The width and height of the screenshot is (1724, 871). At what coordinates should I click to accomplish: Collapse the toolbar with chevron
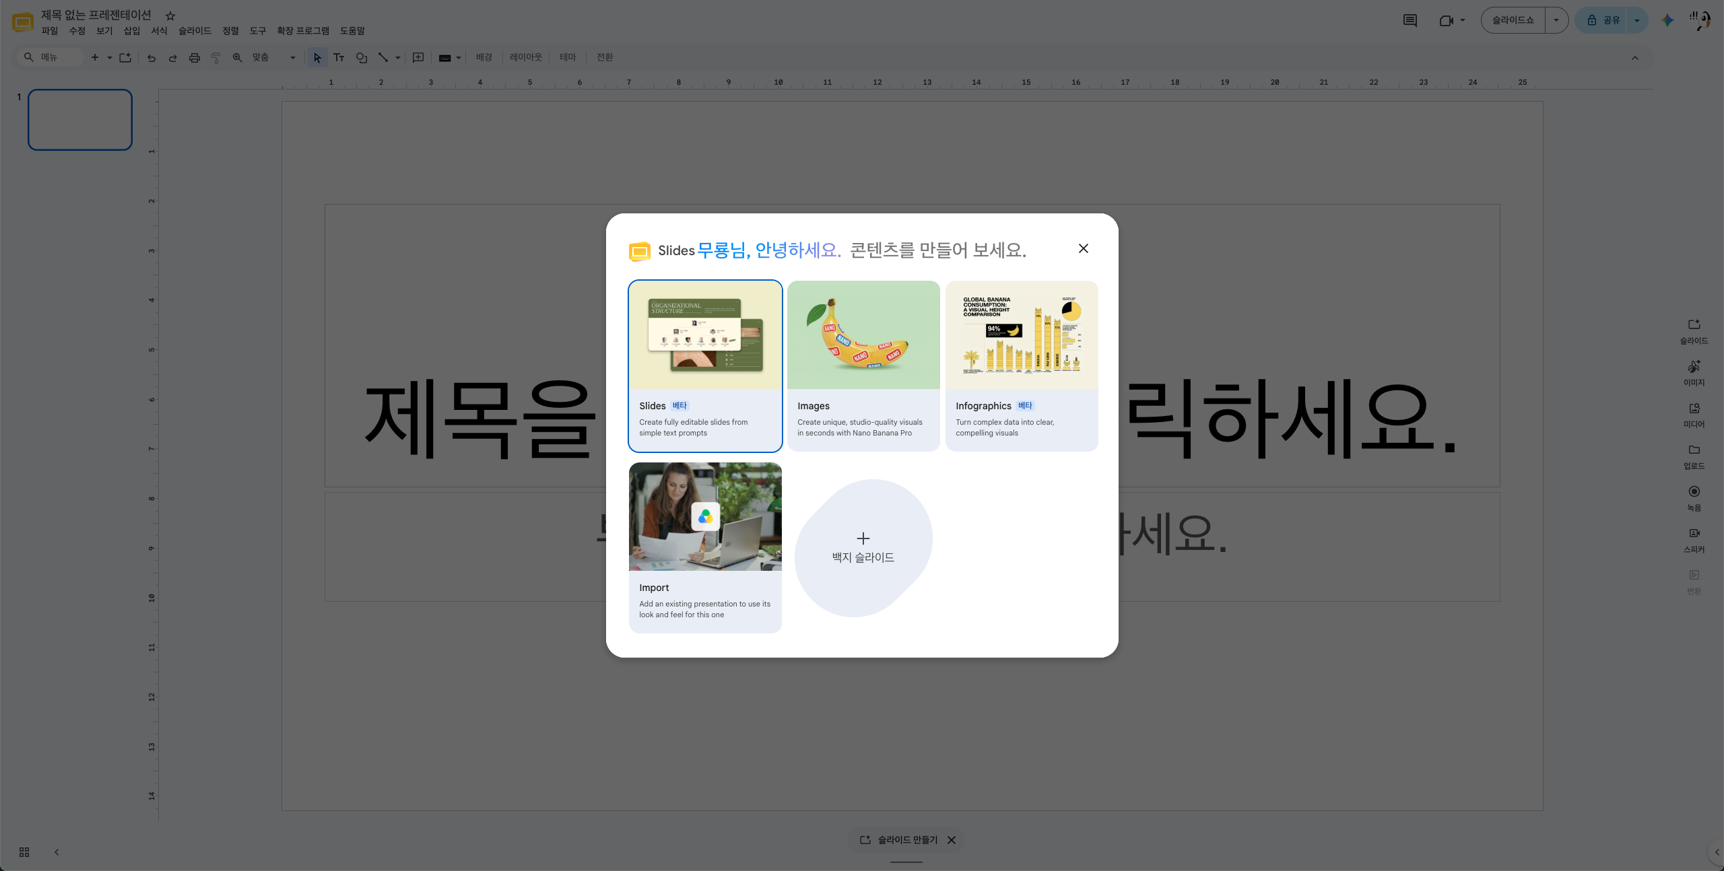(1635, 58)
